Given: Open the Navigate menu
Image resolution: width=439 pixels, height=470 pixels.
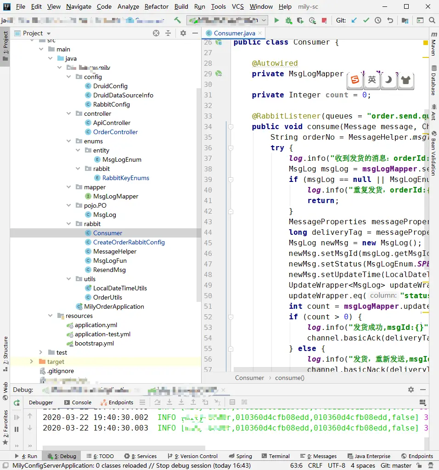Looking at the screenshot, I should pyautogui.click(x=79, y=6).
